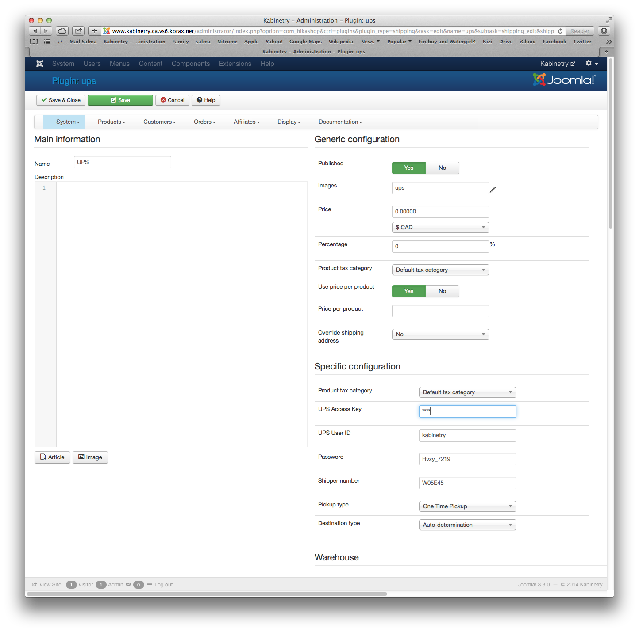This screenshot has width=639, height=632.
Task: Open the $ CAD currency dropdown
Action: pos(441,228)
